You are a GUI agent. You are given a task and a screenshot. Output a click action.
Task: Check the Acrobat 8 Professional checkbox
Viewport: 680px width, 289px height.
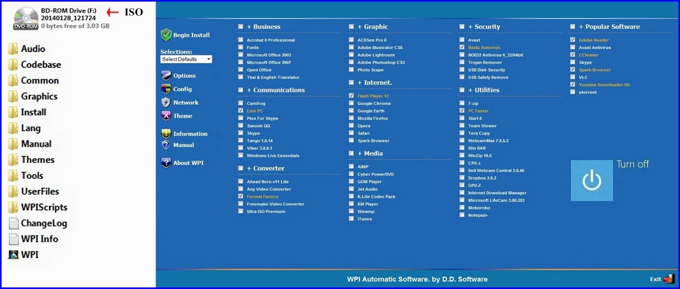click(x=241, y=40)
